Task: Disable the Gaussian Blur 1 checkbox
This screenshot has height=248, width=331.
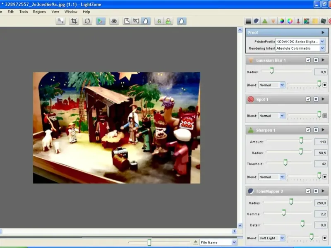Action: click(x=308, y=60)
